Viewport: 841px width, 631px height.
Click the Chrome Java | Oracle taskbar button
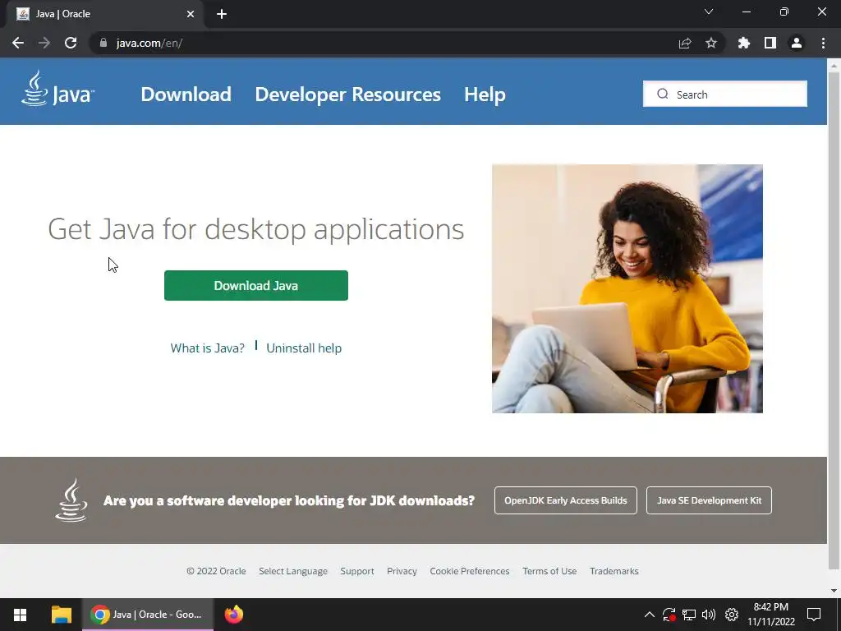click(x=148, y=615)
